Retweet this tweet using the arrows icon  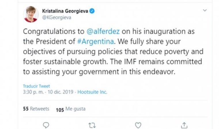pyautogui.click(x=92, y=125)
